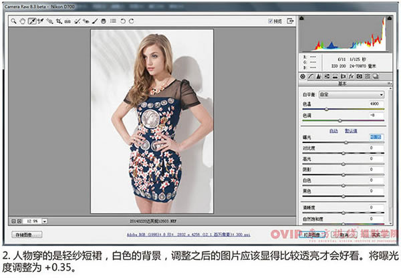Click the 12.9% zoom level field
This screenshot has height=278, width=401.
(32, 221)
